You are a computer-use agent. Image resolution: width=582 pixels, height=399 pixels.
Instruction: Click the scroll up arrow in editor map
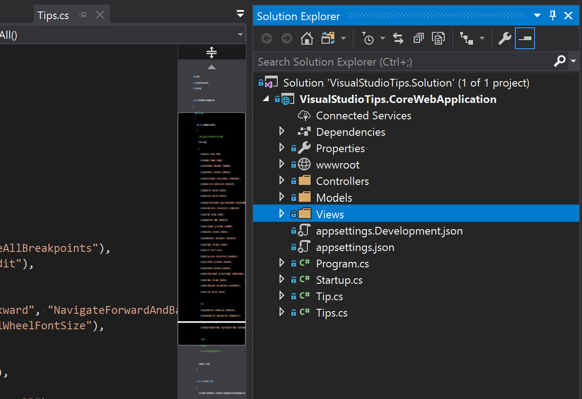[x=212, y=67]
